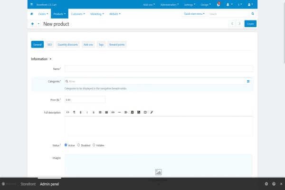Go to next product arrow

point(239,24)
